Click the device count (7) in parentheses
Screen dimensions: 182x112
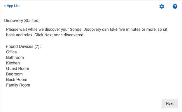point(37,46)
